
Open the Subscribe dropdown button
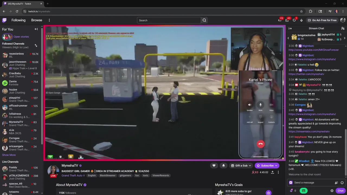tap(267, 165)
